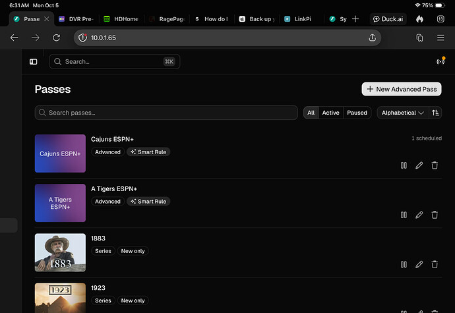This screenshot has width=455, height=313.
Task: Click the 1923 pass title
Action: coord(98,288)
